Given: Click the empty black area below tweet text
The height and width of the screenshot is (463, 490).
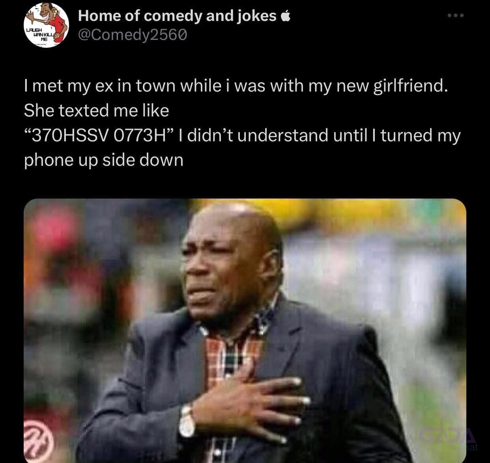Looking at the screenshot, I should [x=245, y=185].
